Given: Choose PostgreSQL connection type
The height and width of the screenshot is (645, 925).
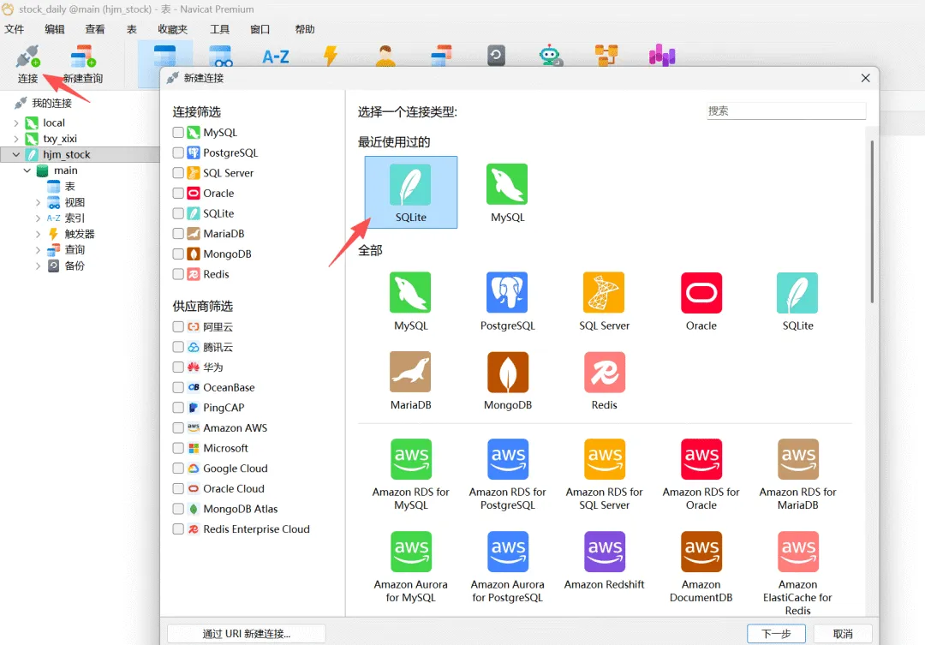Looking at the screenshot, I should 507,301.
